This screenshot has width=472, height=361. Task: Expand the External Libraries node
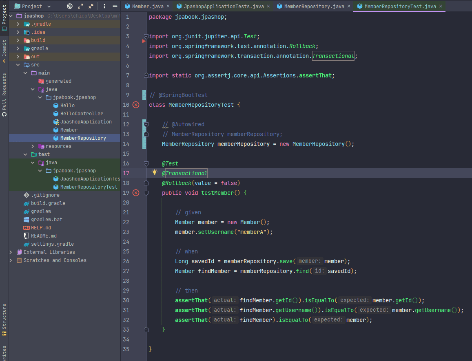point(11,252)
